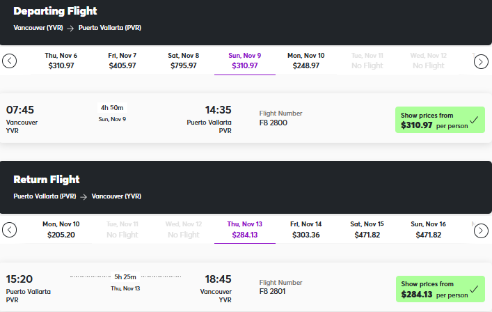This screenshot has height=312, width=492.
Task: Select Fri, Nov 7 departing for $405.97
Action: [x=122, y=61]
